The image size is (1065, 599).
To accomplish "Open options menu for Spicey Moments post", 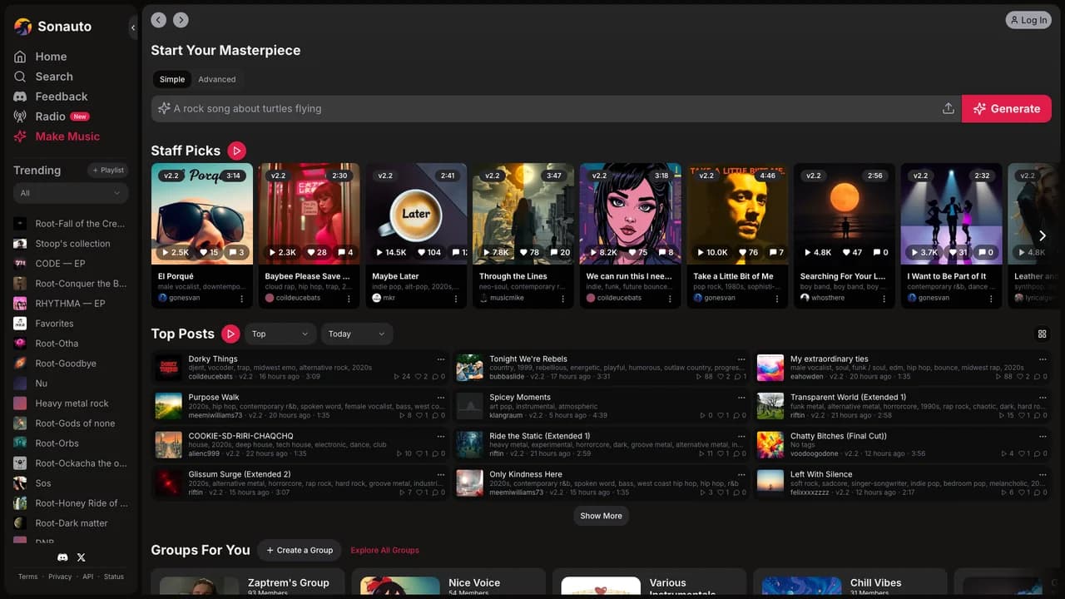I will (x=742, y=398).
